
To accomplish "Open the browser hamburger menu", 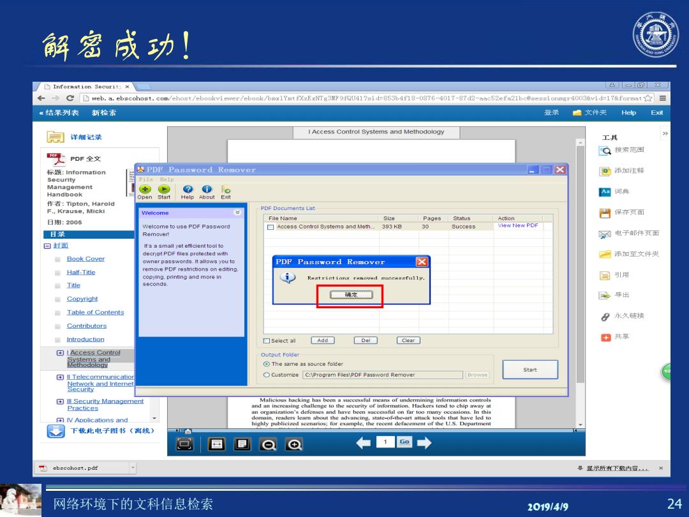I will 662,98.
